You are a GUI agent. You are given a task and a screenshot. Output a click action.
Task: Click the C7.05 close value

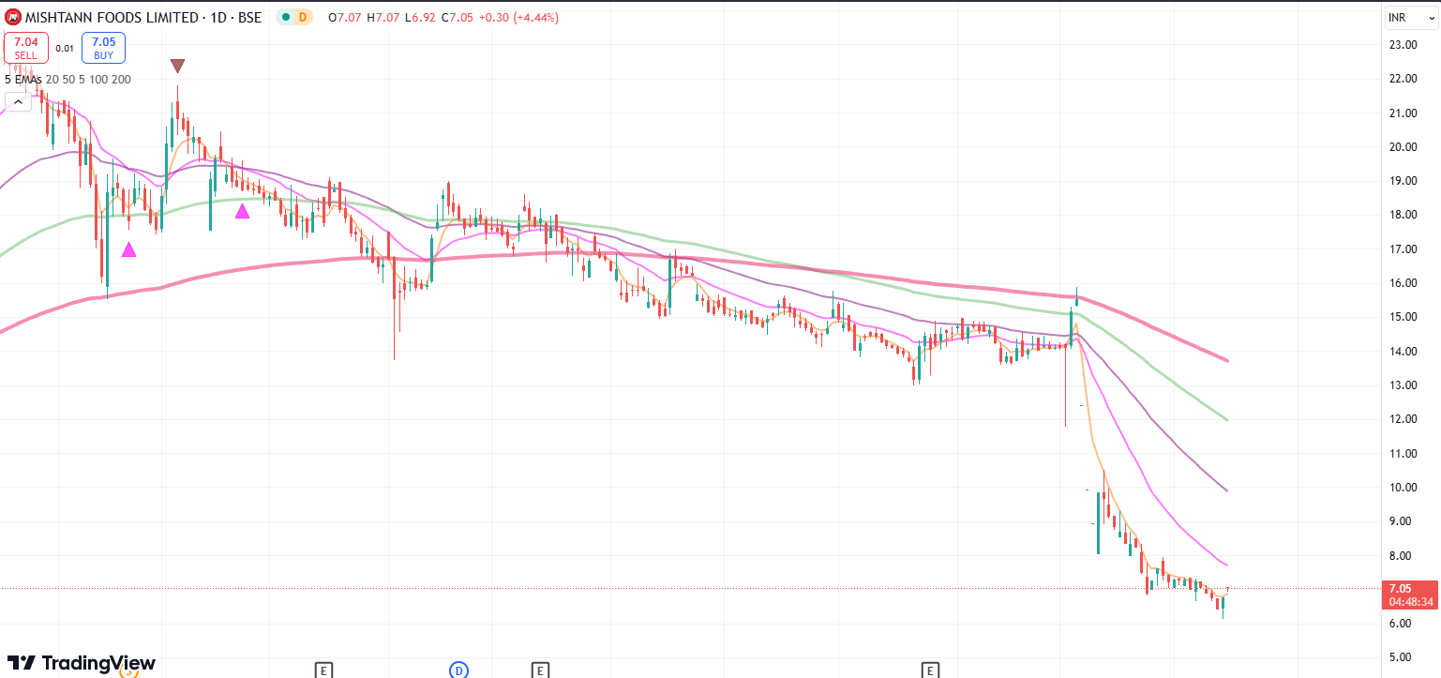click(x=459, y=17)
